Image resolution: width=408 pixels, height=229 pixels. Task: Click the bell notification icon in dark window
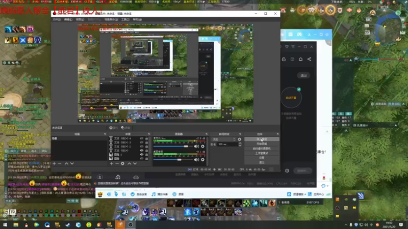pos(300,59)
